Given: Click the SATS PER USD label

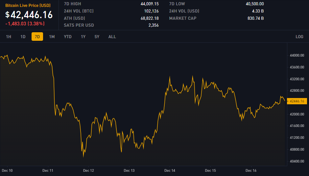Looking at the screenshot, I should [79, 25].
